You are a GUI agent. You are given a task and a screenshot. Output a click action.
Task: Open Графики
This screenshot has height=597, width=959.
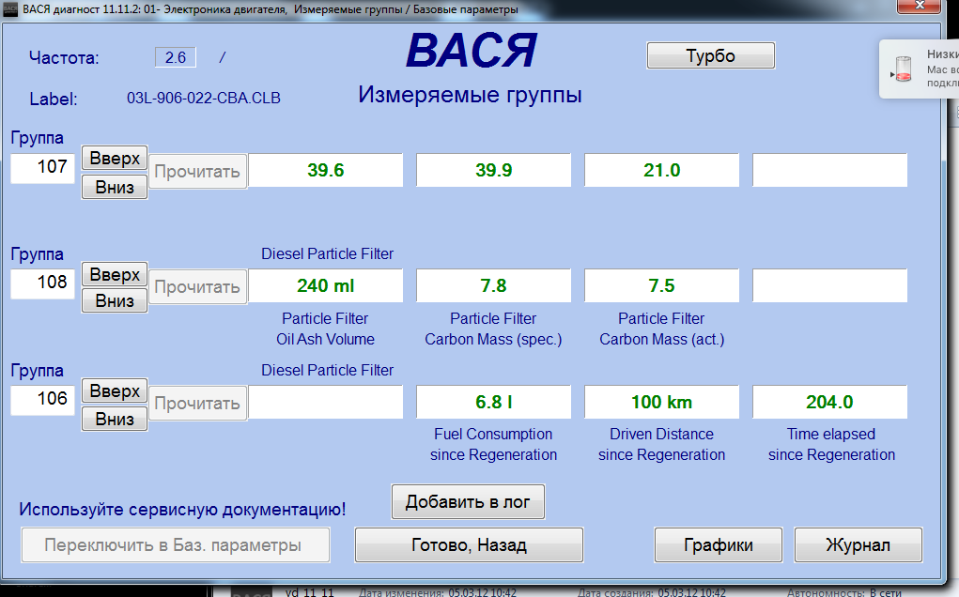(x=719, y=545)
